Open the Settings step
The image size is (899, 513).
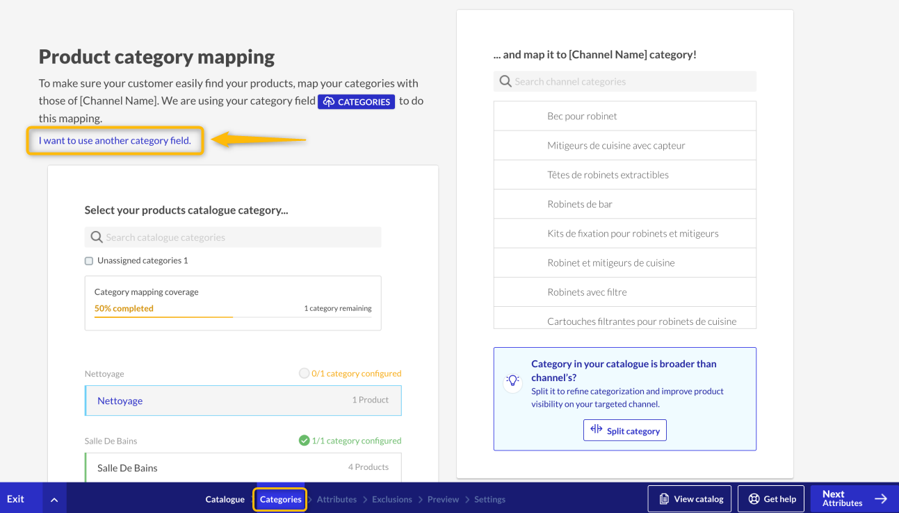pyautogui.click(x=489, y=499)
